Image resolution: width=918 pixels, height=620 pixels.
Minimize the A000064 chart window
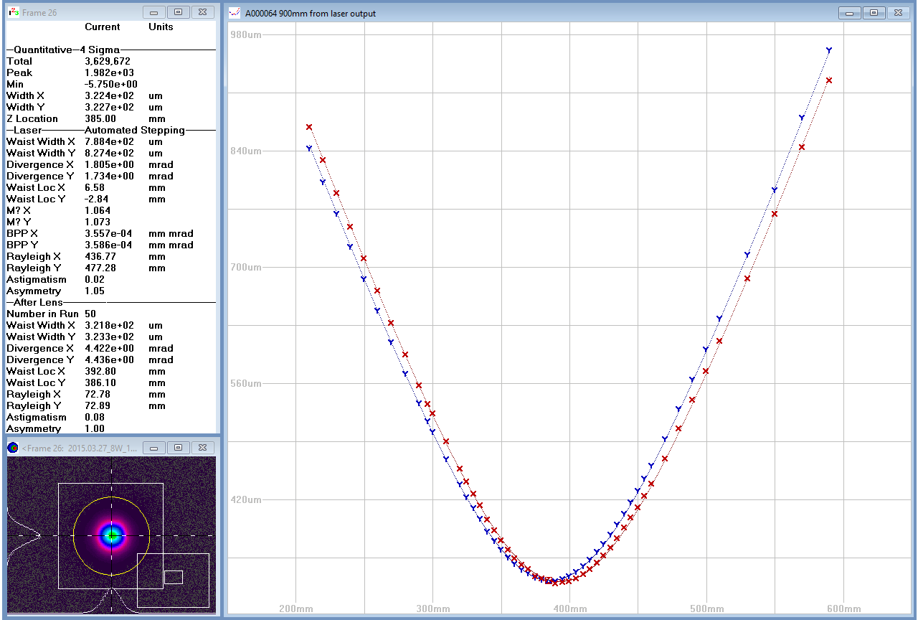[850, 13]
